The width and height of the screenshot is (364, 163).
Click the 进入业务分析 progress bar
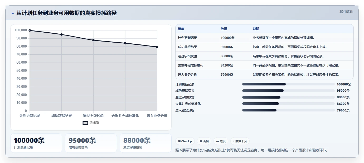pyautogui.click(x=288, y=110)
